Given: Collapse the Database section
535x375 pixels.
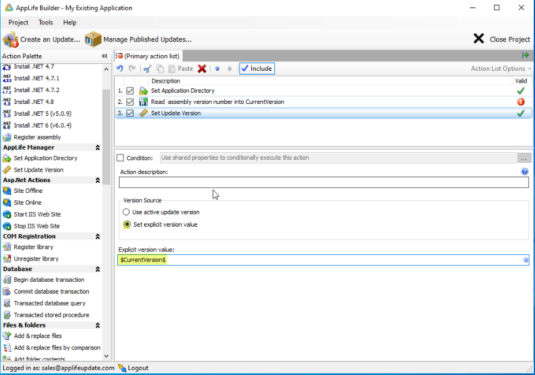Looking at the screenshot, I should point(98,269).
